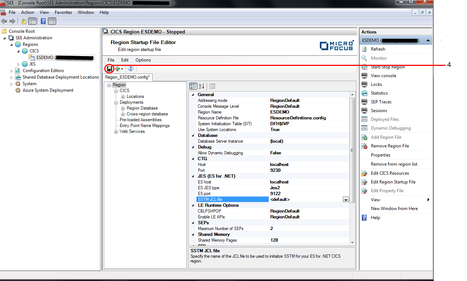Toggle the Show/Hide Action Pane icon
Image resolution: width=467 pixels, height=281 pixels.
click(x=52, y=21)
